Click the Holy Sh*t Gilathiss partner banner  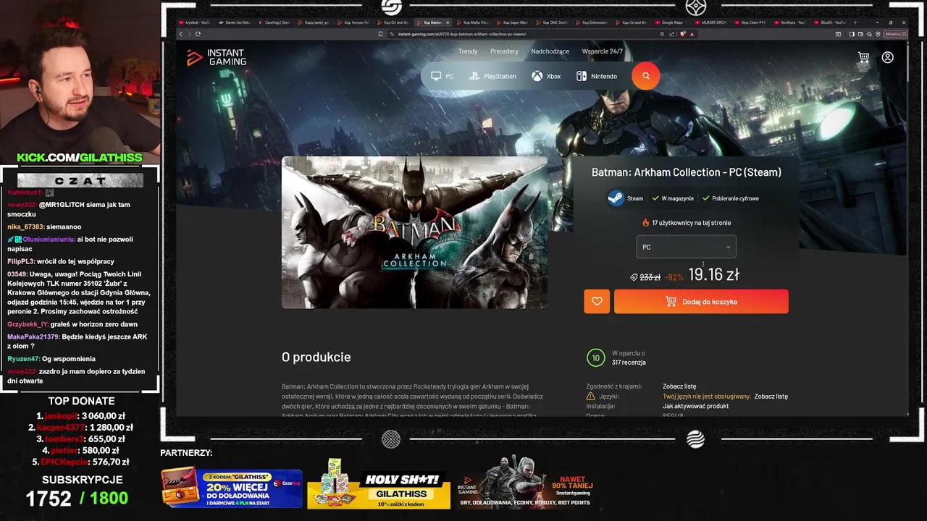pos(379,485)
